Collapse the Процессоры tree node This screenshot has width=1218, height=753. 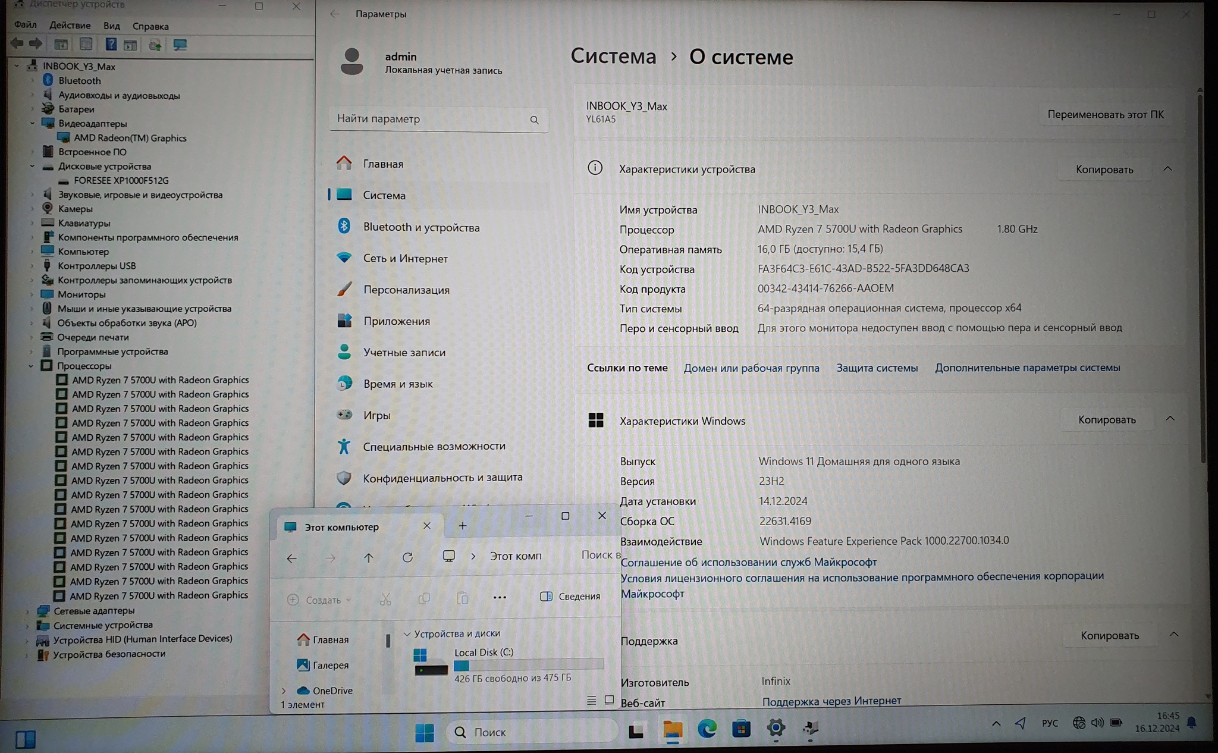31,366
